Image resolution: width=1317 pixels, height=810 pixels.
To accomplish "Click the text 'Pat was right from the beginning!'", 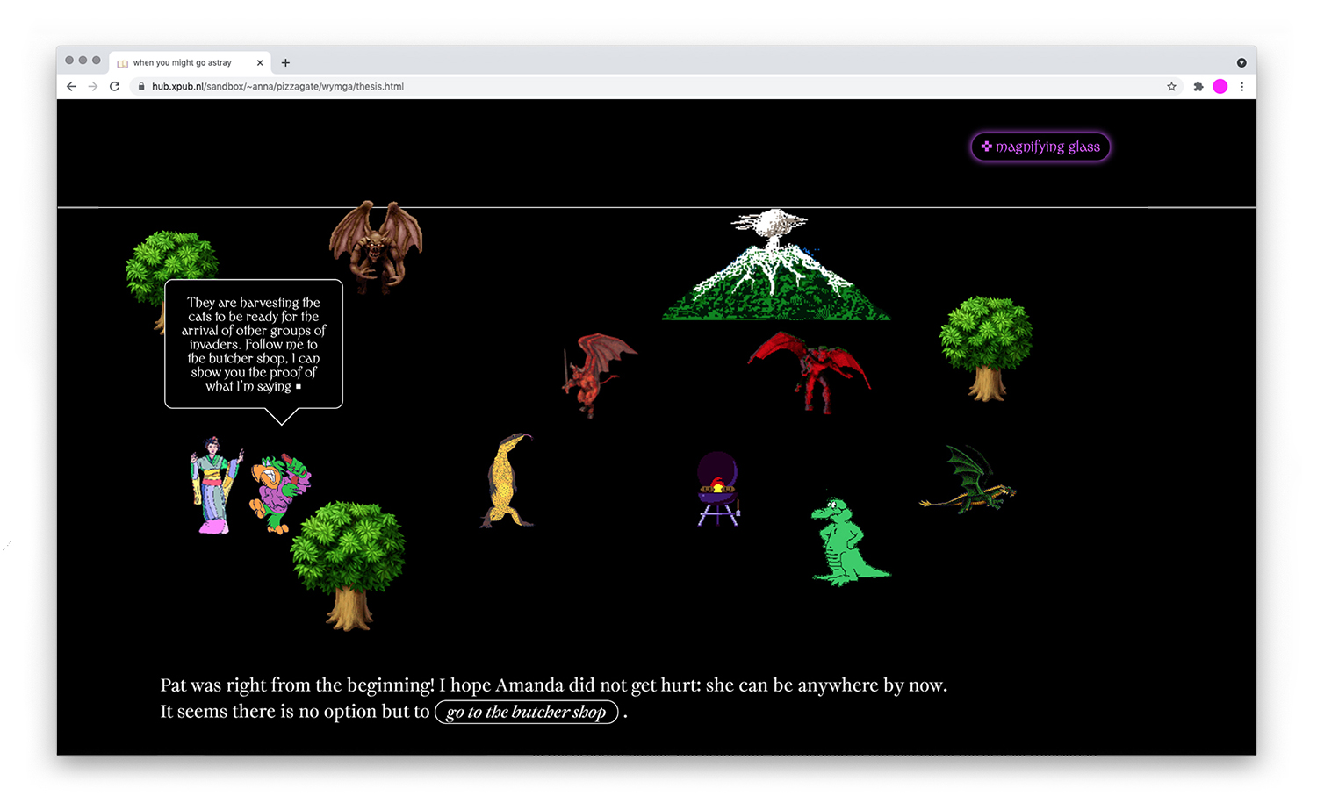I will [x=298, y=685].
